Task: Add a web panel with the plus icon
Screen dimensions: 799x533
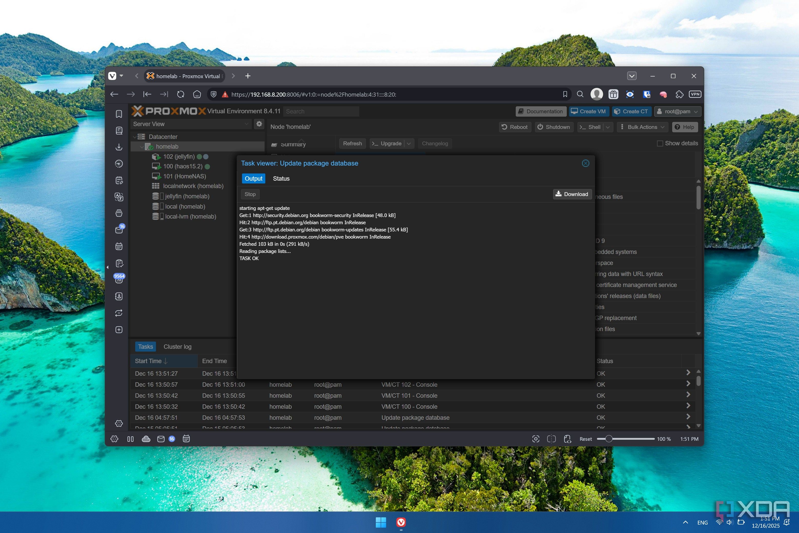Action: coord(119,330)
